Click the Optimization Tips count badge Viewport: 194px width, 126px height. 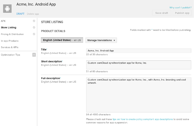[34, 55]
